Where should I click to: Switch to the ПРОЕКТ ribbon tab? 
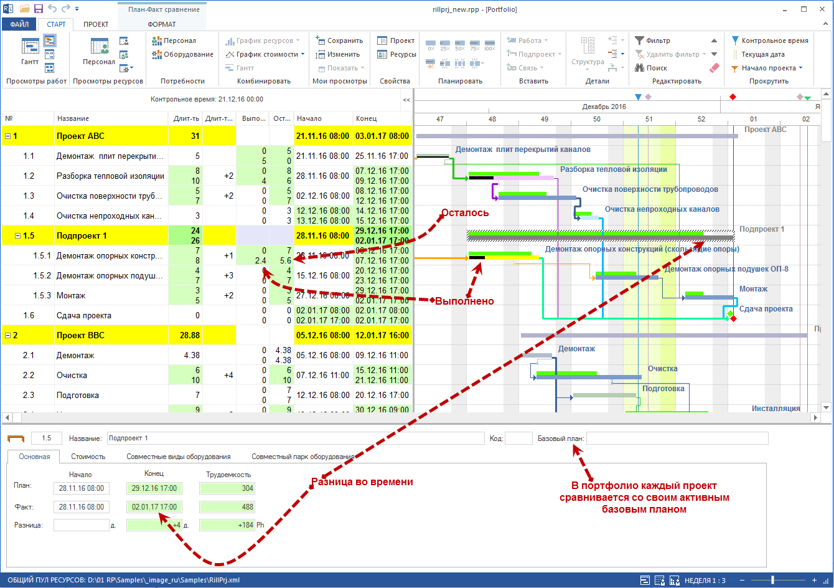pos(96,24)
